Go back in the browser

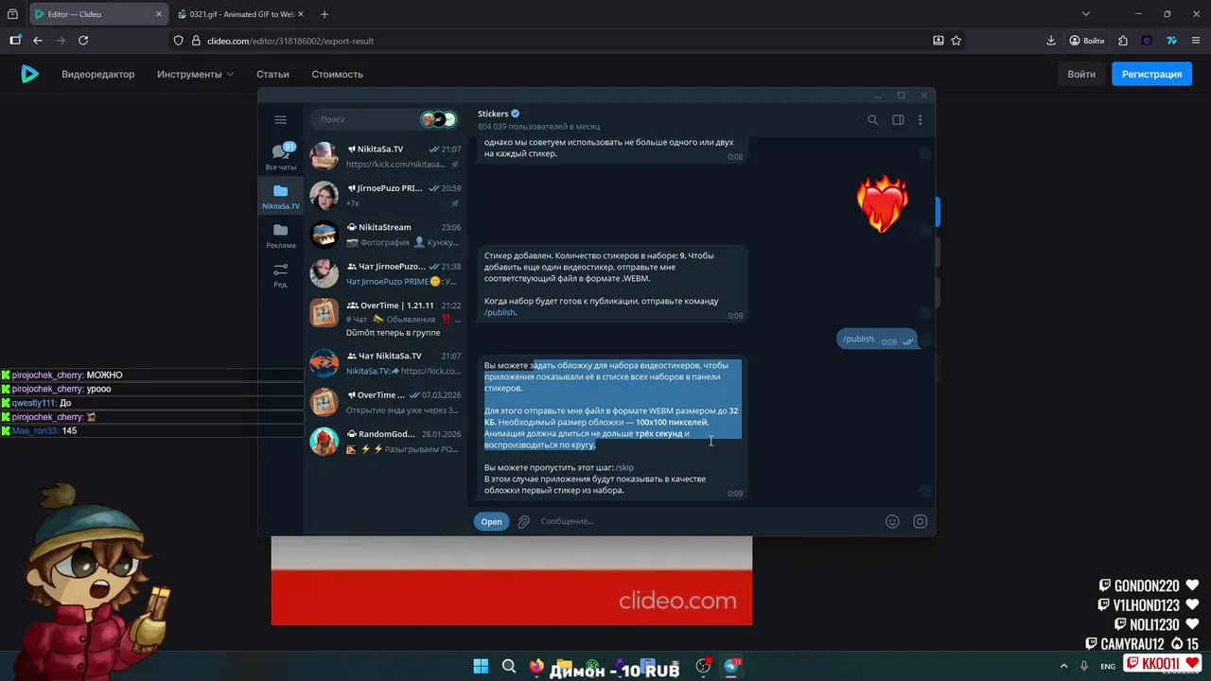tap(37, 41)
